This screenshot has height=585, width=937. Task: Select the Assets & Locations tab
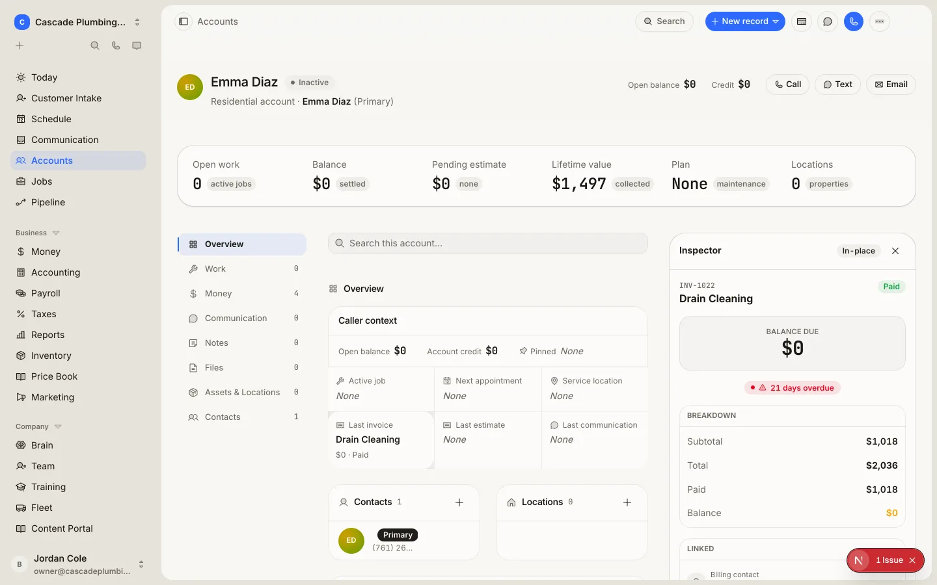click(242, 393)
